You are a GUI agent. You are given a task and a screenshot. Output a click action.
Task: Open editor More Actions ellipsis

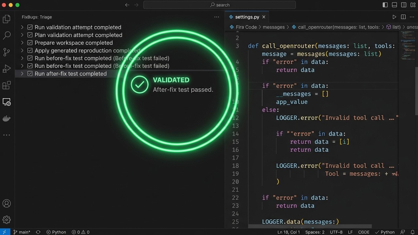coord(412,17)
